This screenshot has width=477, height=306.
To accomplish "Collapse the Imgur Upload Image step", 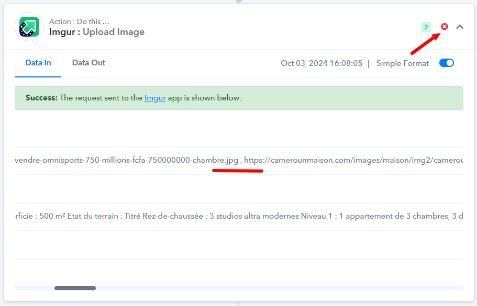I will (460, 27).
